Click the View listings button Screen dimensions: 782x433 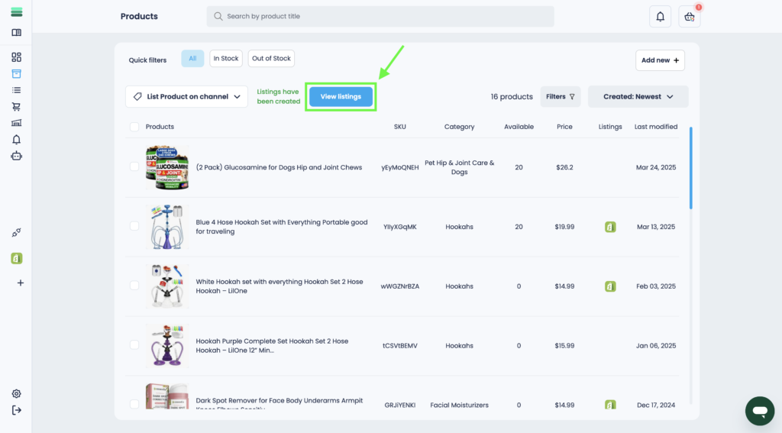coord(341,97)
